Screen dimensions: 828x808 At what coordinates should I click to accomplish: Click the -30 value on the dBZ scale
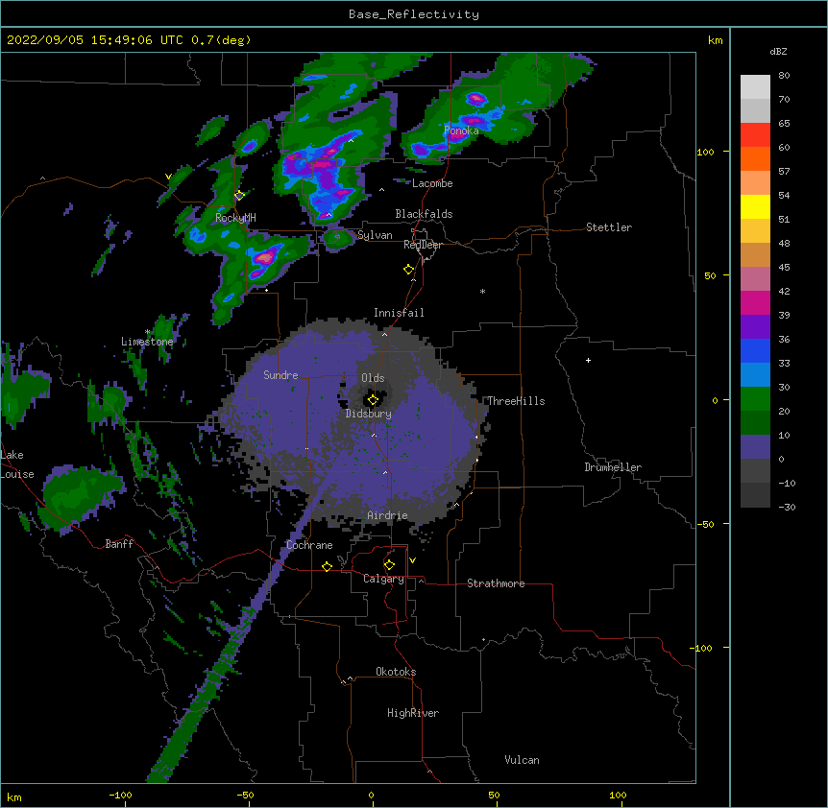point(787,507)
